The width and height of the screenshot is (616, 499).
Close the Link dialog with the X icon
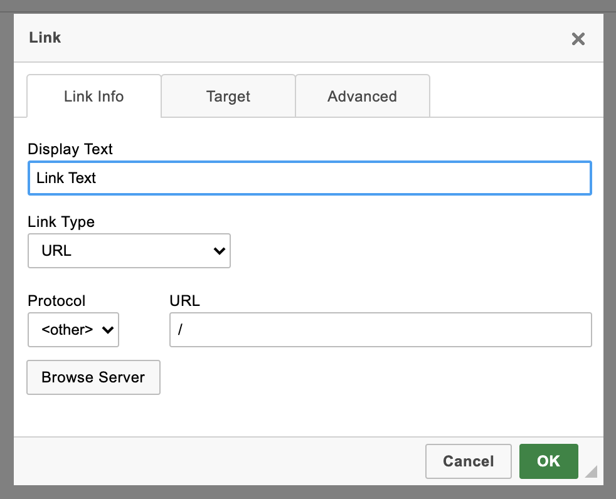(x=578, y=39)
